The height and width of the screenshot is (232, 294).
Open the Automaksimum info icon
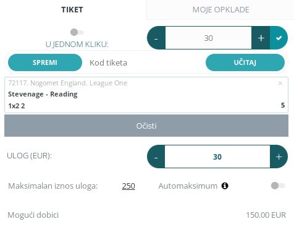pos(225,186)
